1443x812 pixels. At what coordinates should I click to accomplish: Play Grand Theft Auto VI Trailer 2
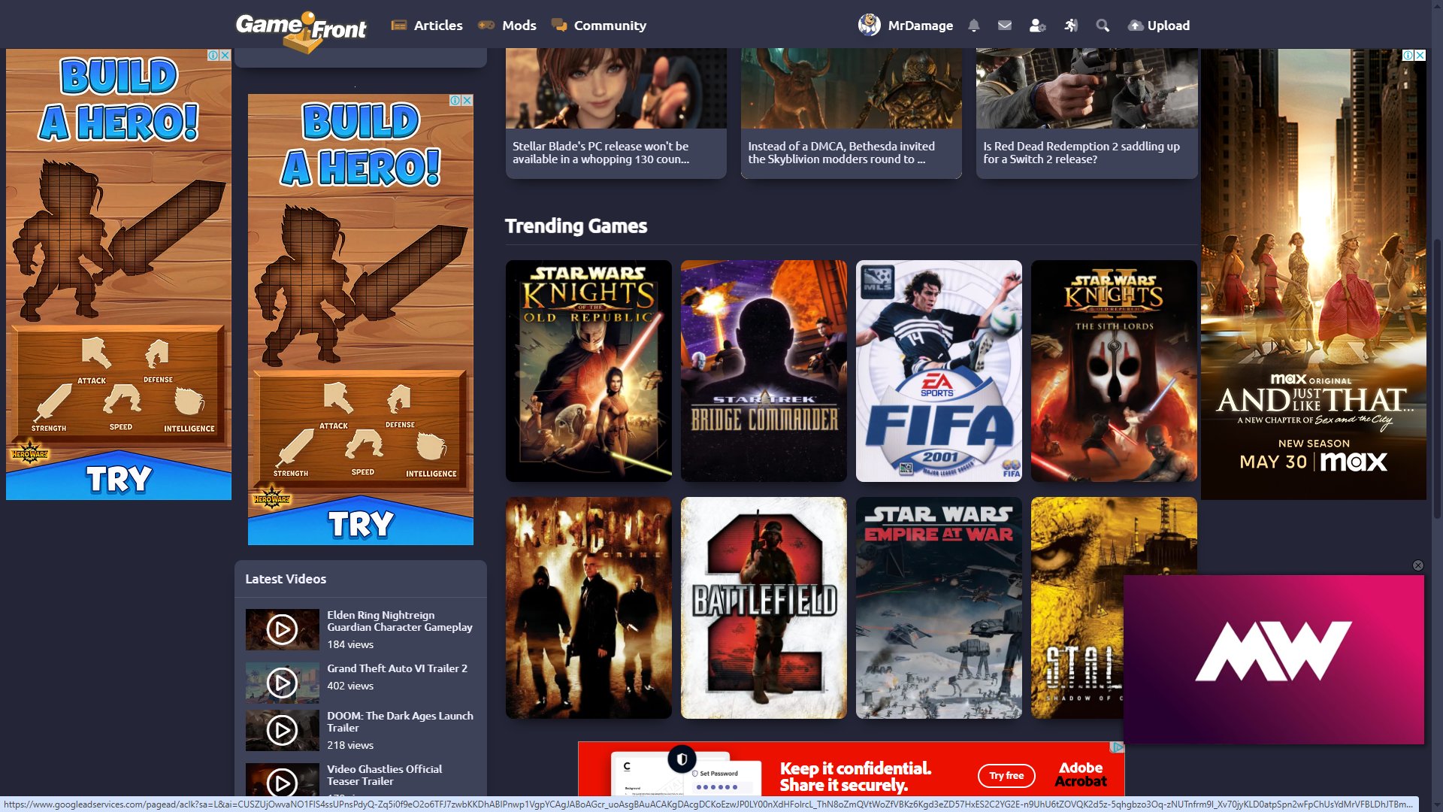tap(283, 683)
